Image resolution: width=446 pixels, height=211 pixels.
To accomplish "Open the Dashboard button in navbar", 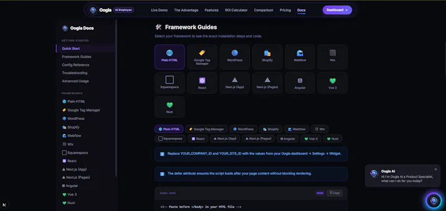I will [x=337, y=10].
